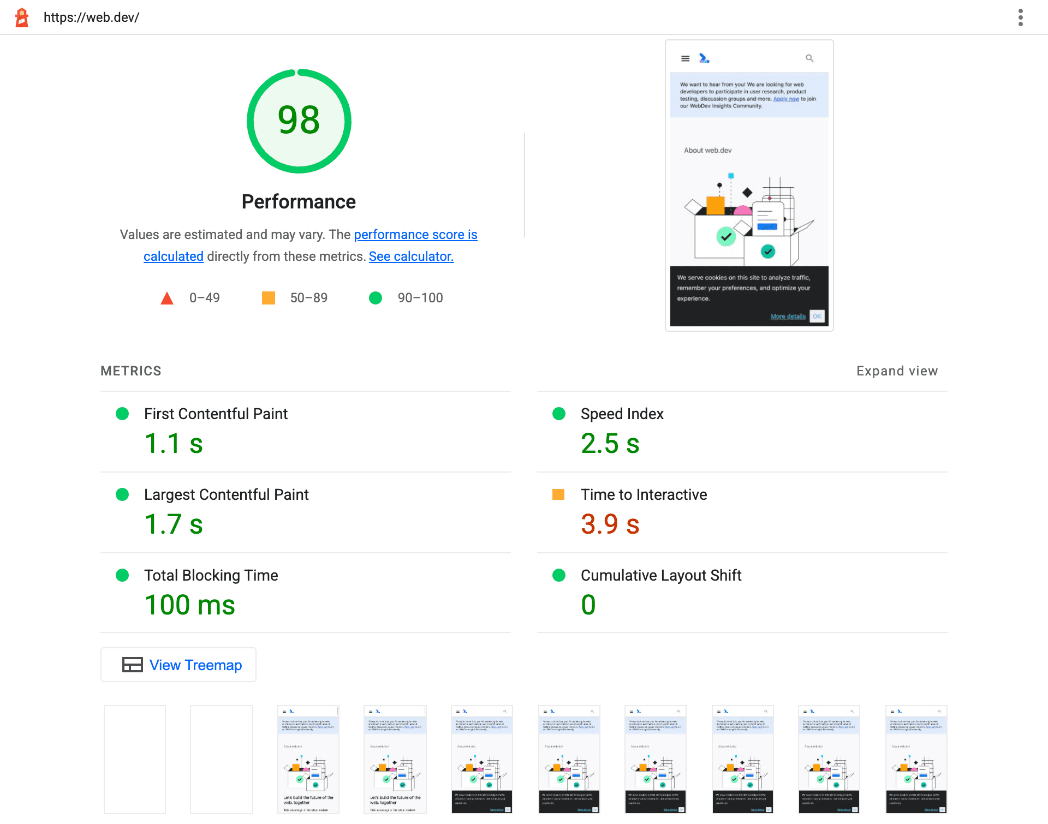
Task: Click the browser address bar URL field
Action: click(91, 17)
